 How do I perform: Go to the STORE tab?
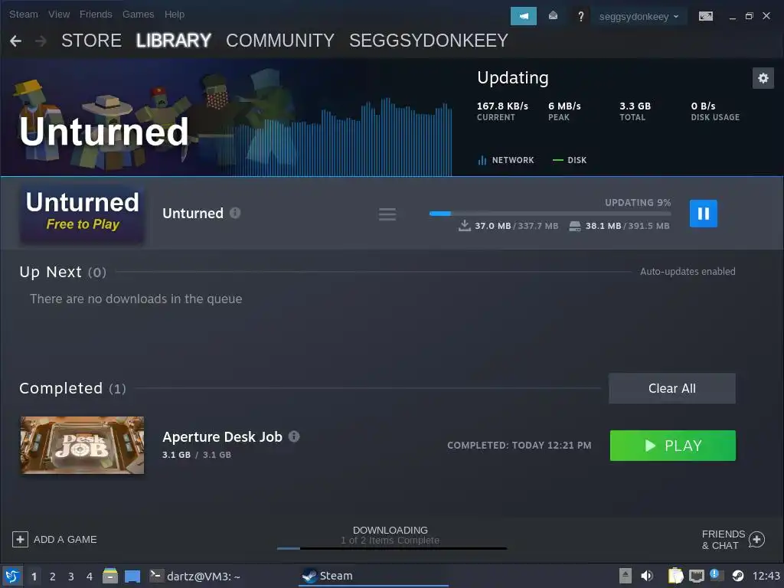tap(92, 41)
